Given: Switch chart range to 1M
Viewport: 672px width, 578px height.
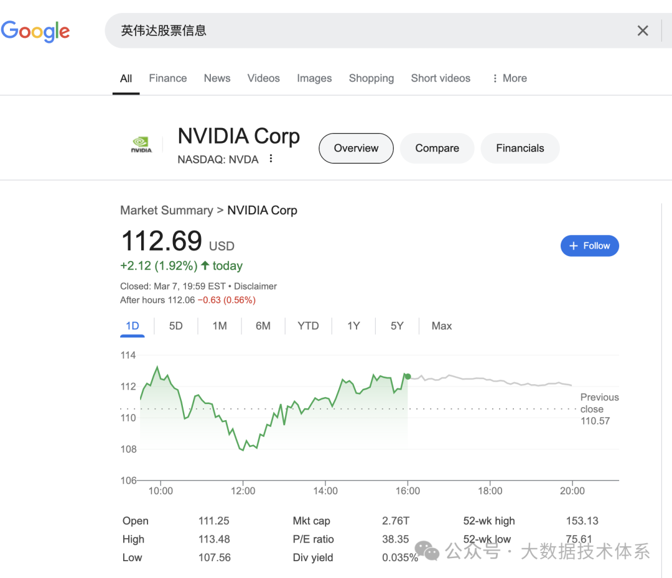Looking at the screenshot, I should [220, 326].
